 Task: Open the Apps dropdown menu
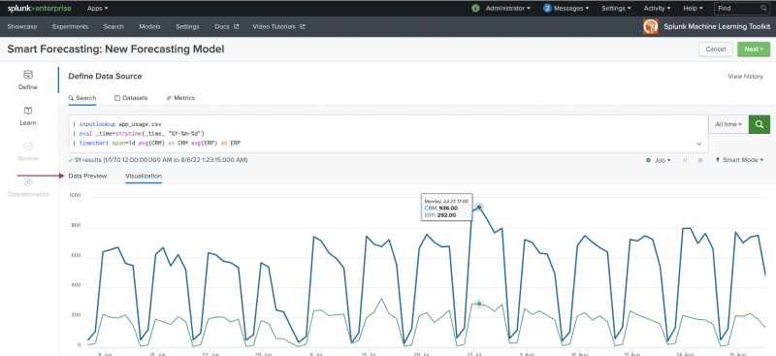(98, 9)
